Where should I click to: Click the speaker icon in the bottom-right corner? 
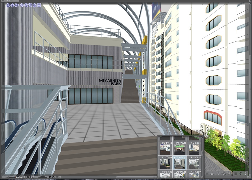coord(235,173)
